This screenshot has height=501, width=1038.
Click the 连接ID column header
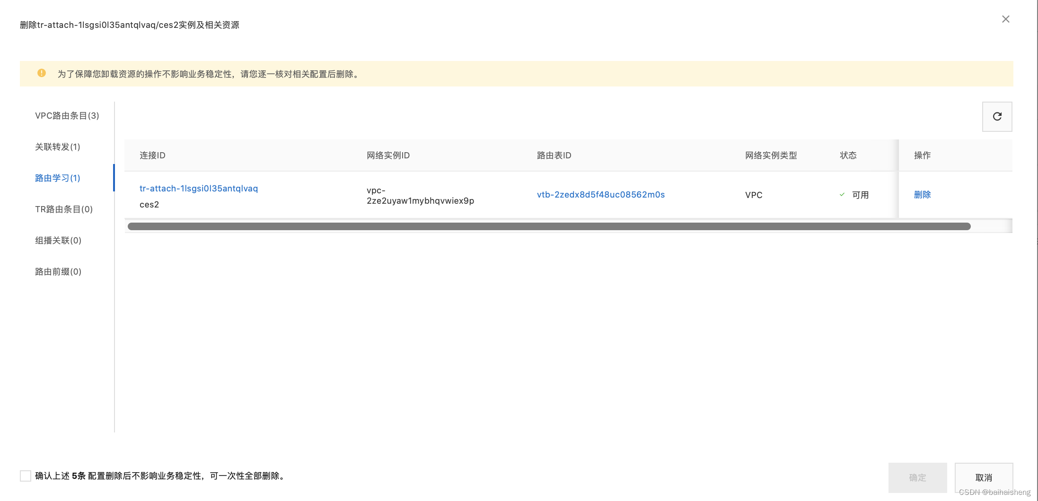tap(152, 155)
